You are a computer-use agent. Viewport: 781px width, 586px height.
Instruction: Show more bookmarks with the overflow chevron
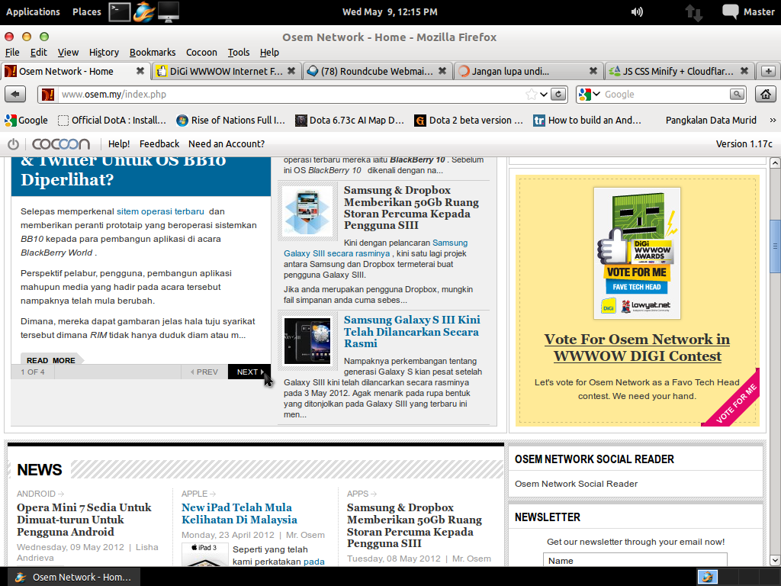click(773, 120)
